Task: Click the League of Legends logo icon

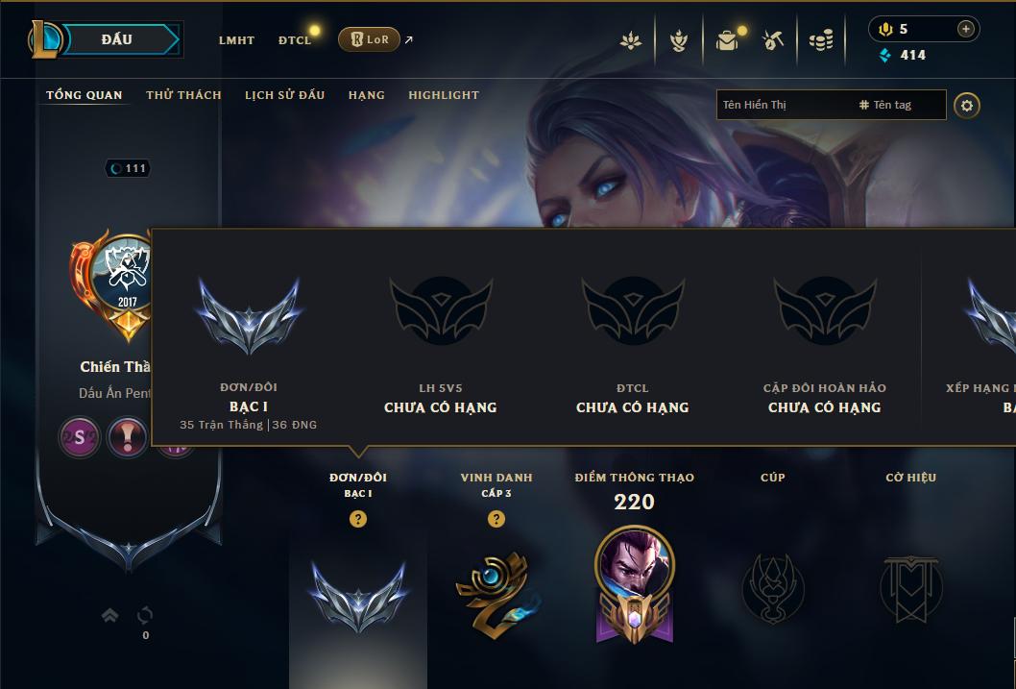Action: click(43, 39)
